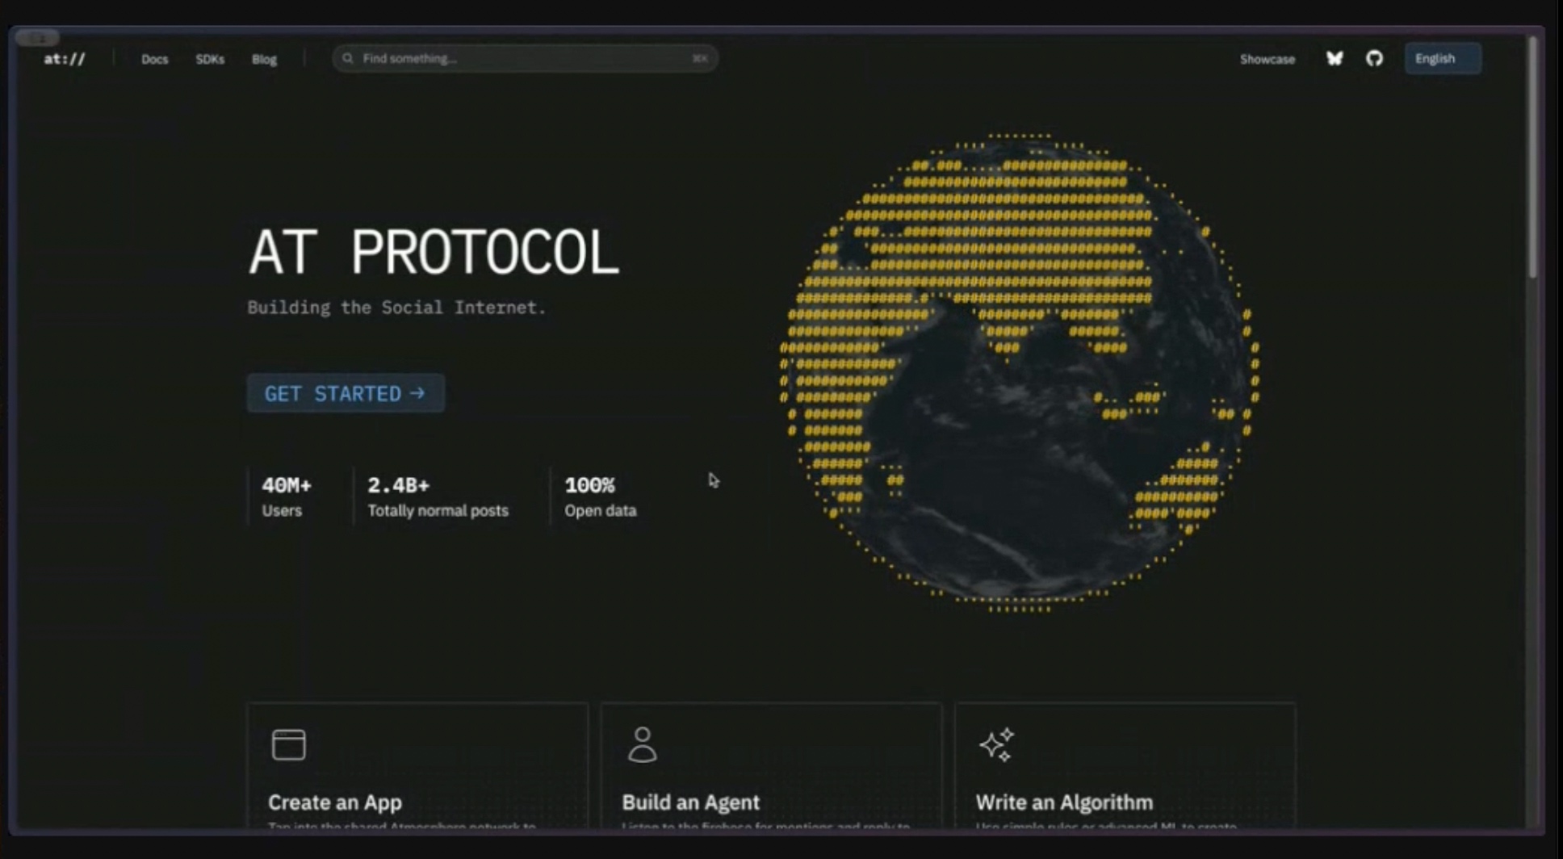
Task: Open the Docs menu item
Action: [x=154, y=60]
